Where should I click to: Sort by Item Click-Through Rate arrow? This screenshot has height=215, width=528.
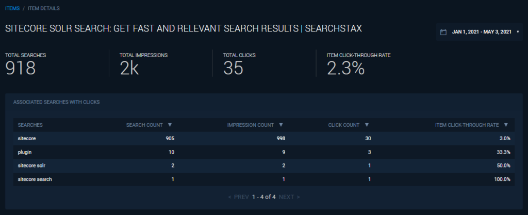click(506, 125)
